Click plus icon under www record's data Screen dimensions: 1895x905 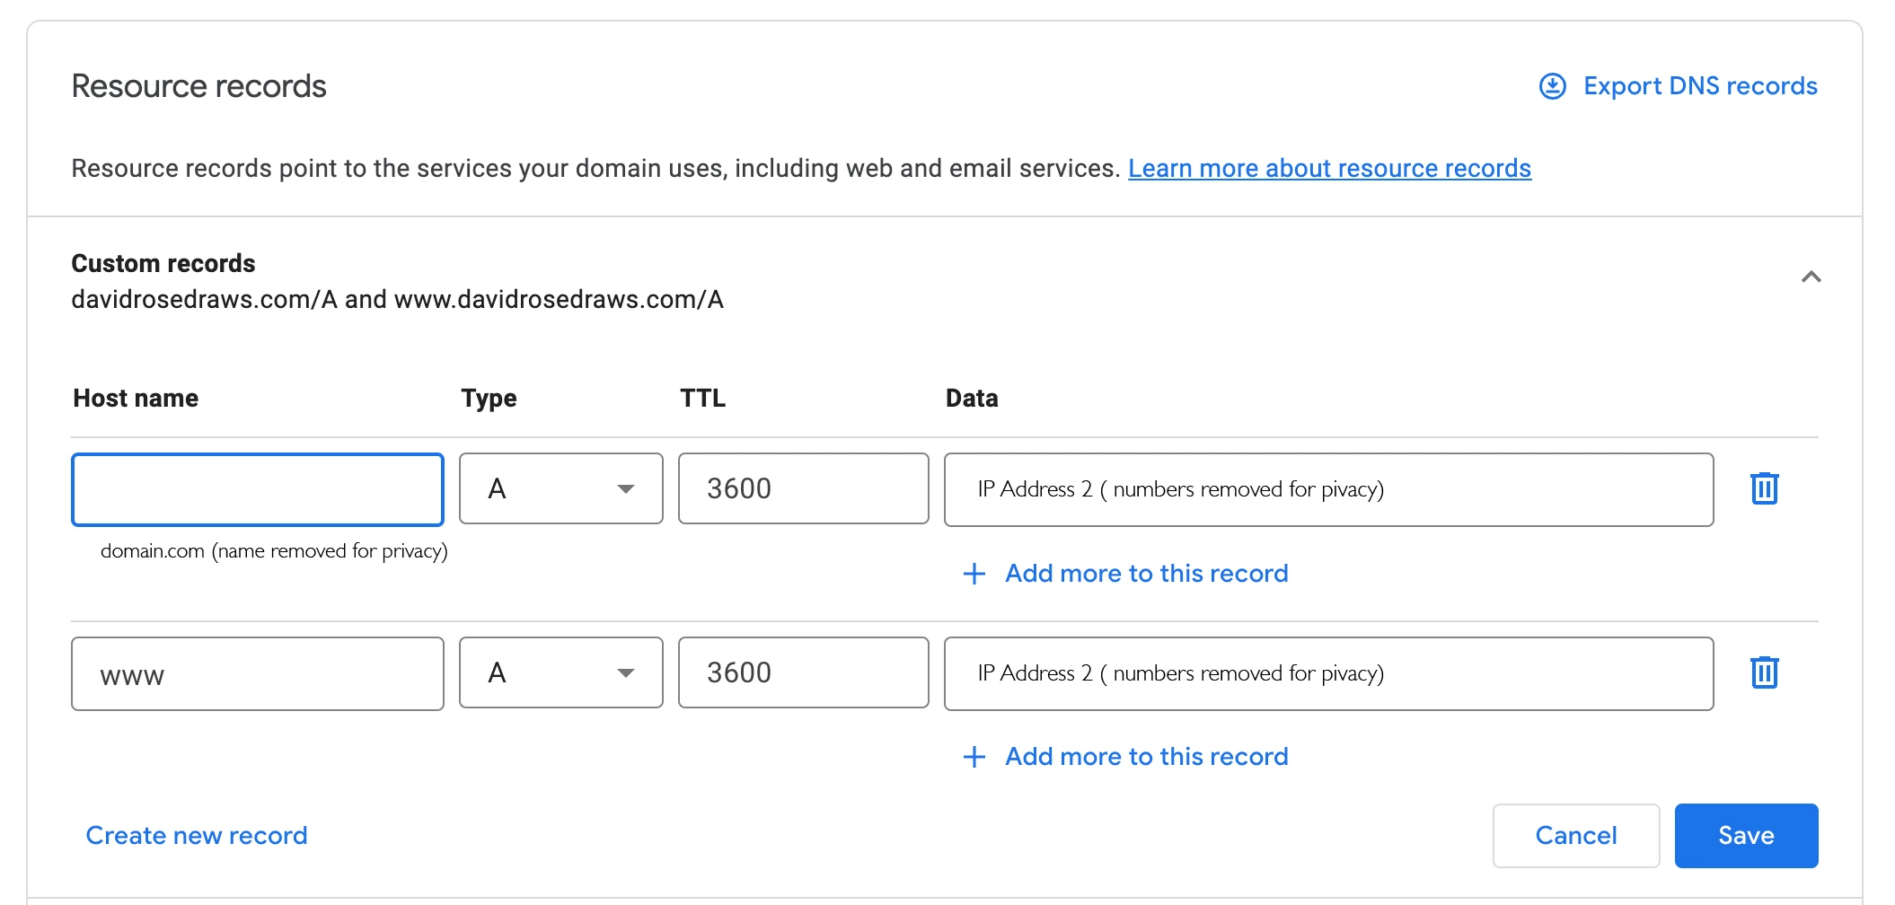[x=974, y=757]
